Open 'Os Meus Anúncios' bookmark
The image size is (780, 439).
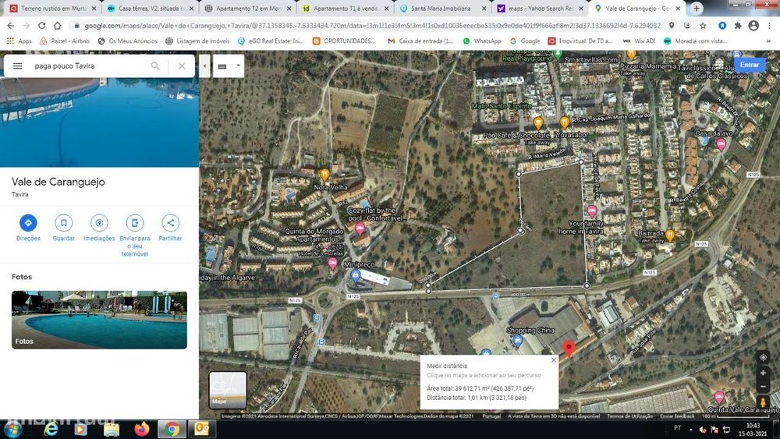[x=128, y=41]
